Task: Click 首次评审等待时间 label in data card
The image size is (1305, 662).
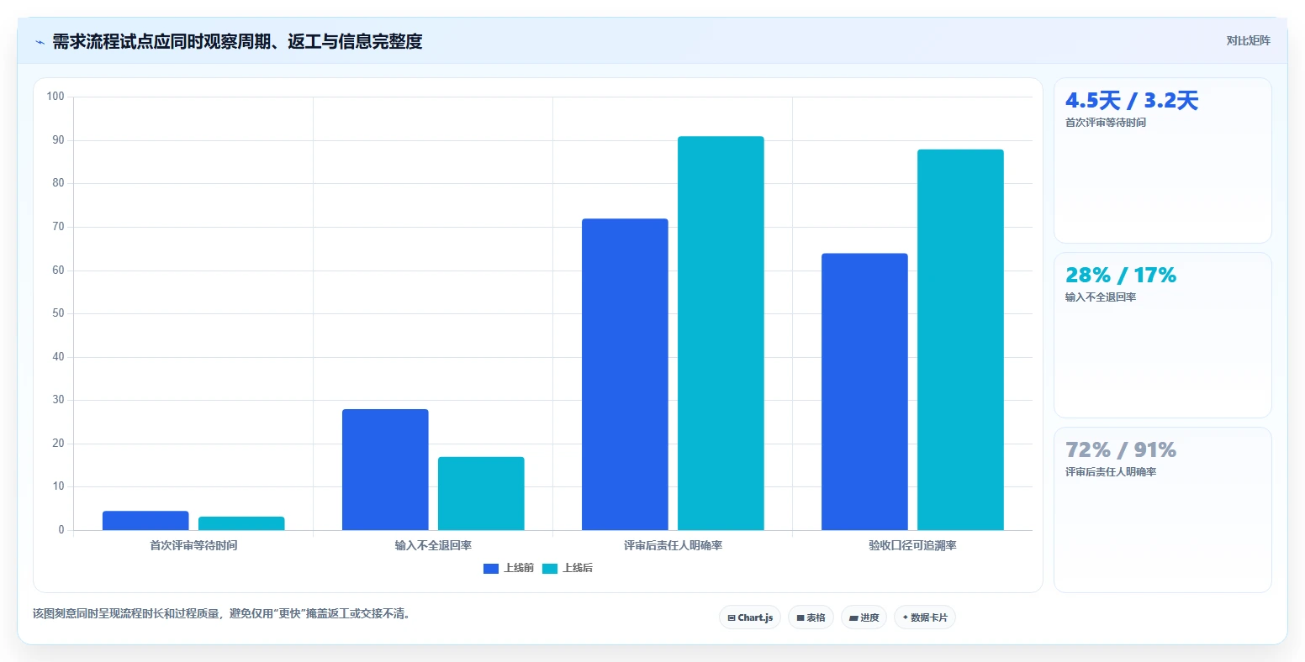Action: coord(1106,123)
